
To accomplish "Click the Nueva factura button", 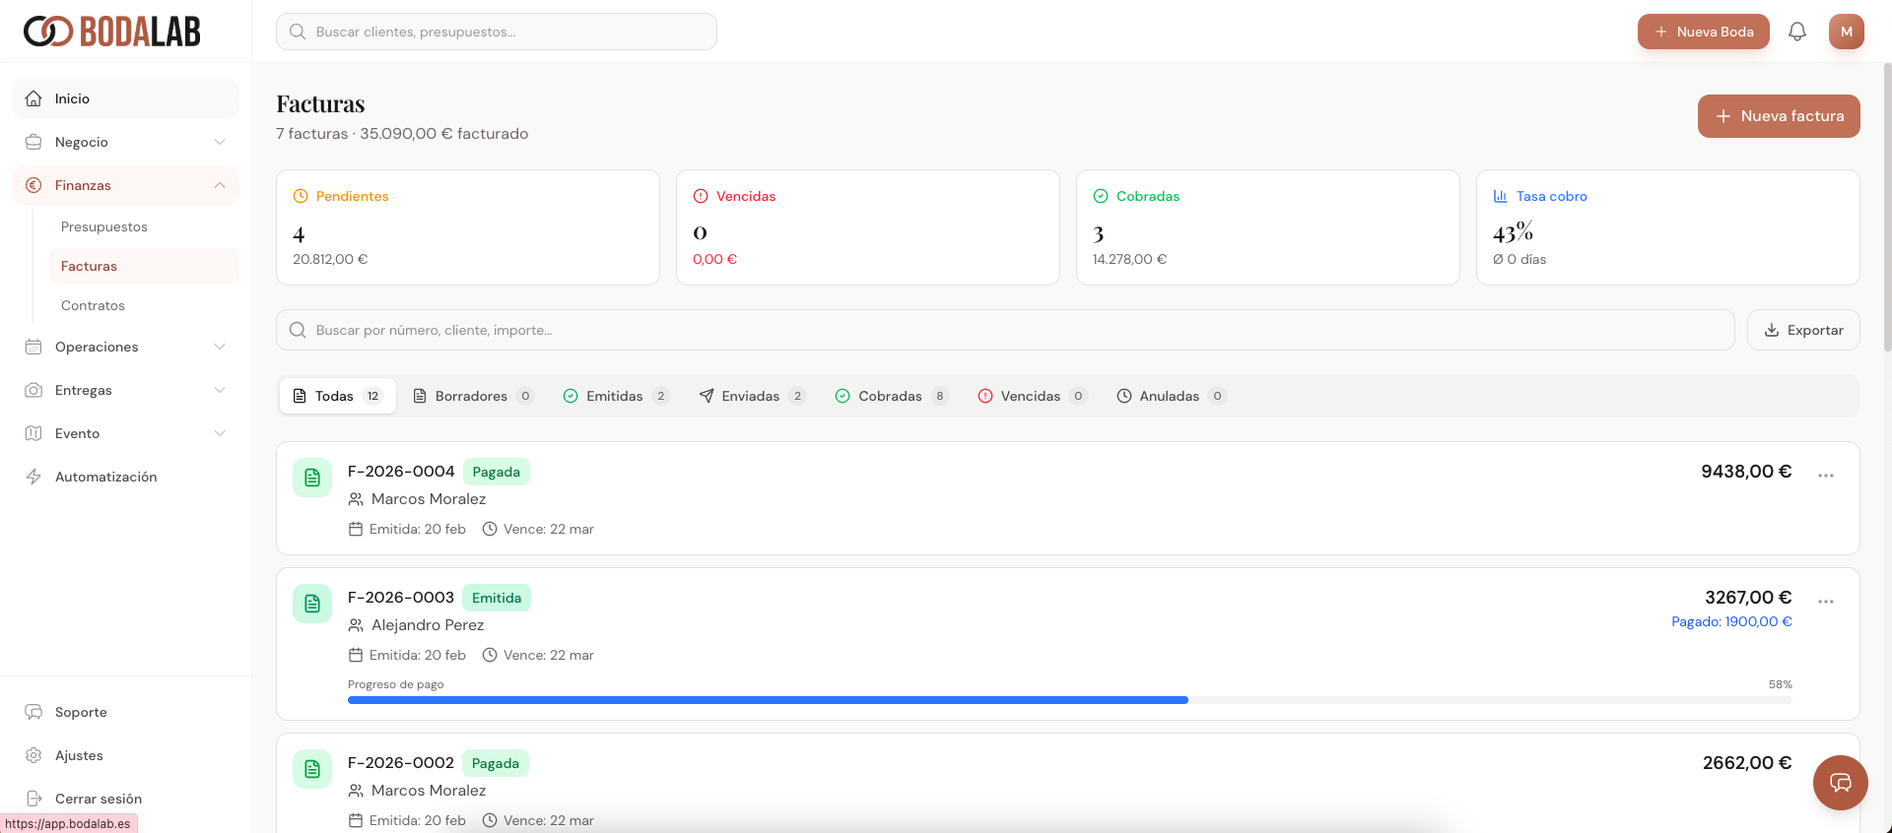I will point(1778,116).
